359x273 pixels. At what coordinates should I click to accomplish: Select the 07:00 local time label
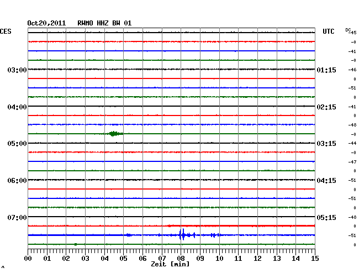[17, 217]
